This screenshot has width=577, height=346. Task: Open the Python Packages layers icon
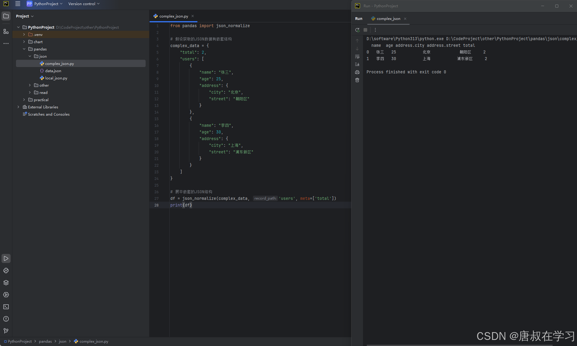point(6,283)
